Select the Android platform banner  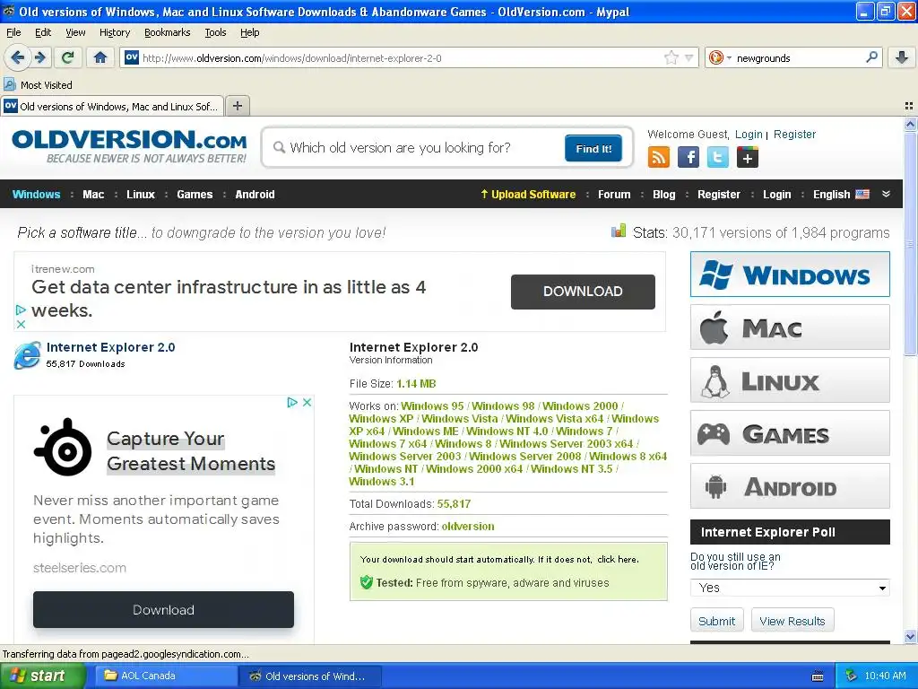pos(790,486)
